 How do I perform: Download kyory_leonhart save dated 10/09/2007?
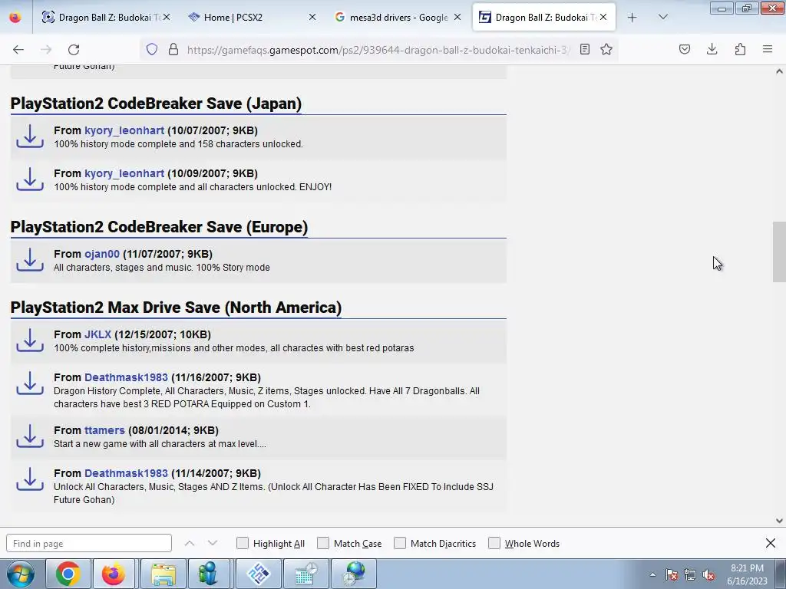click(30, 179)
